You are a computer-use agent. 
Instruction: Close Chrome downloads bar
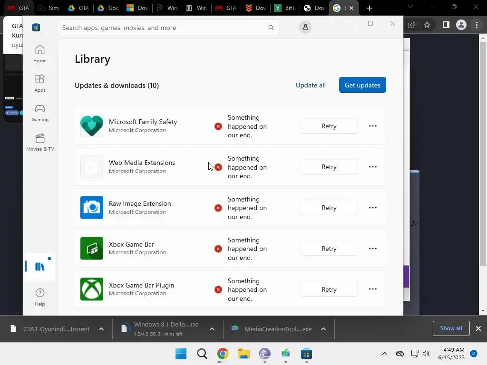point(478,328)
